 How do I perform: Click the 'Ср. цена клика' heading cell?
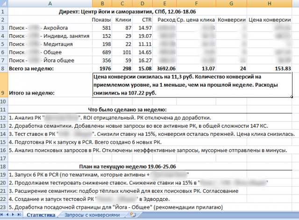click(x=196, y=20)
